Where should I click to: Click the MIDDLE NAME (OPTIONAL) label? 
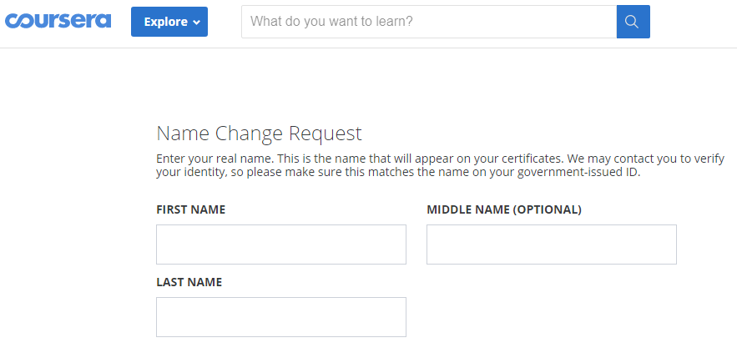[x=504, y=209]
